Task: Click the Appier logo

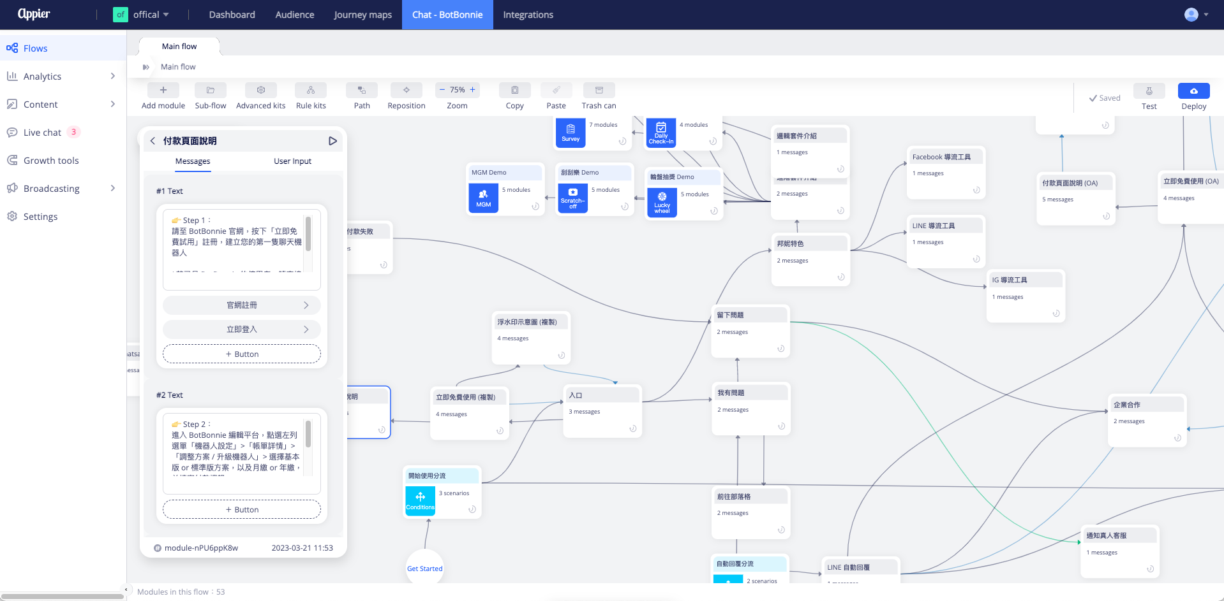Action: pos(34,14)
